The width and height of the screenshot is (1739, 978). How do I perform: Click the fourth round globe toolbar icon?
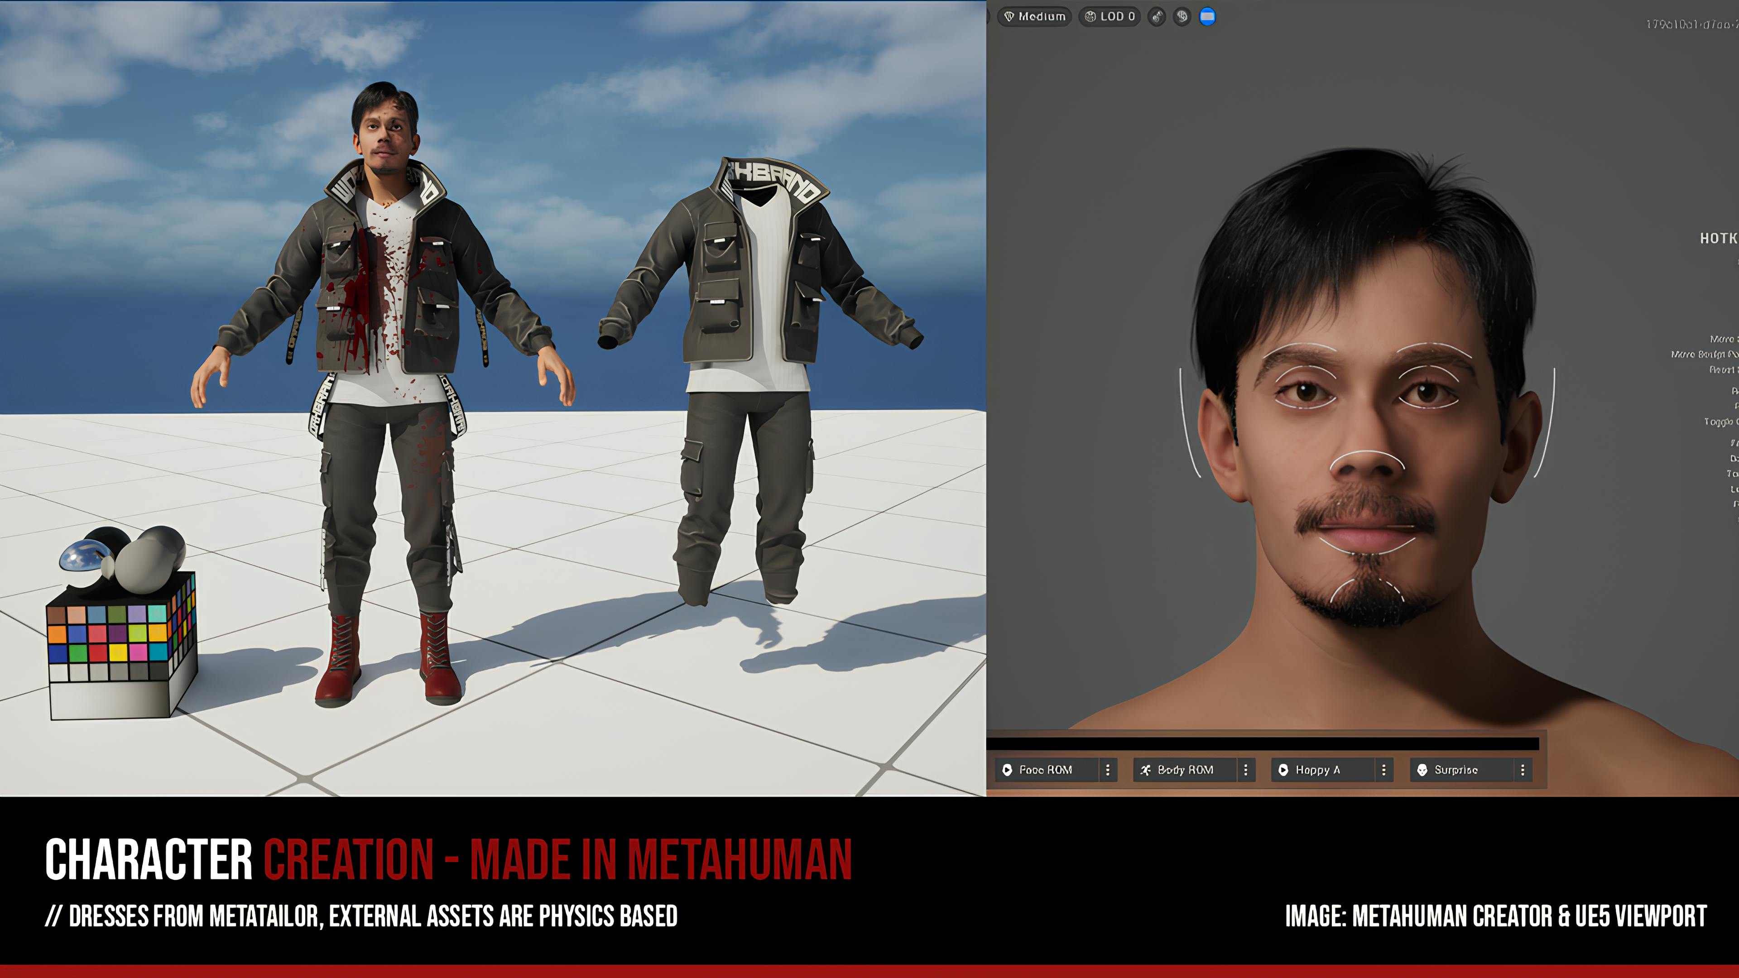click(x=1182, y=17)
